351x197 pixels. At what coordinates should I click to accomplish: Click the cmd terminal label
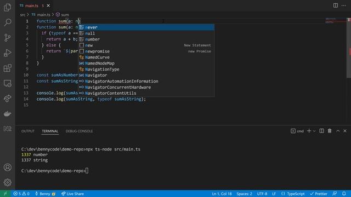(297, 131)
